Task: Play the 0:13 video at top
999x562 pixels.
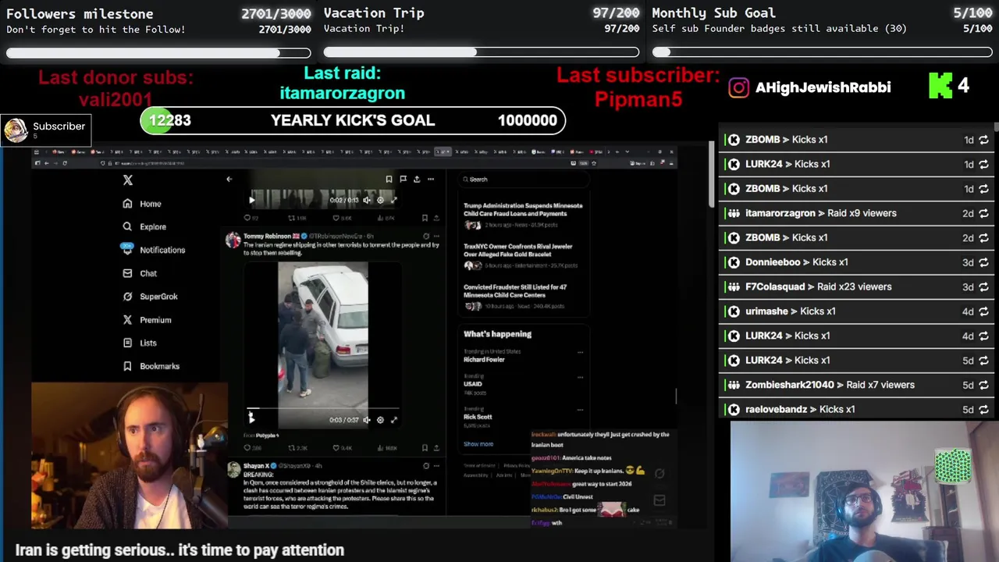Action: [x=251, y=200]
